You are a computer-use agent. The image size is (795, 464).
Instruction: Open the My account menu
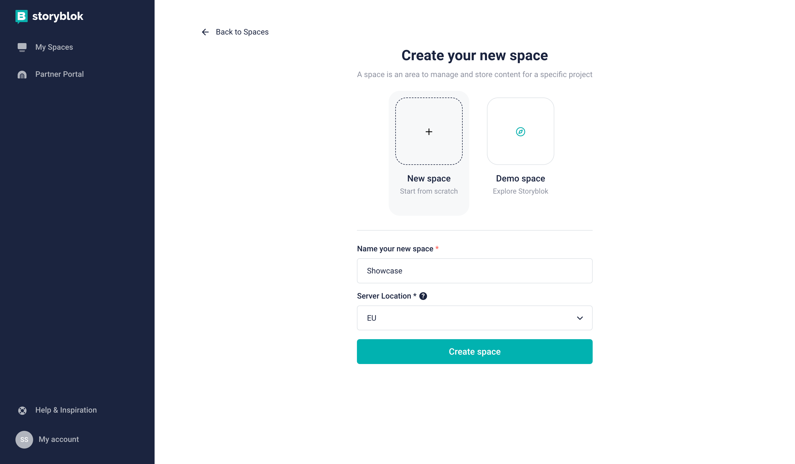[59, 439]
